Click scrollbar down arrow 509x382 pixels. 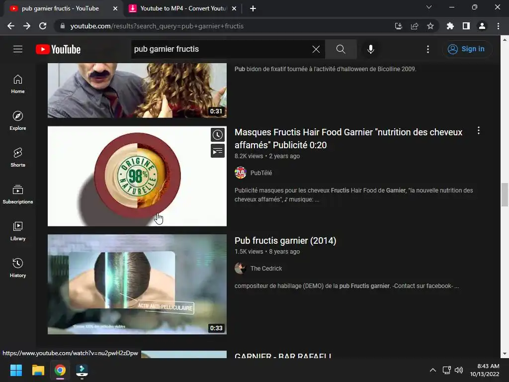point(505,354)
